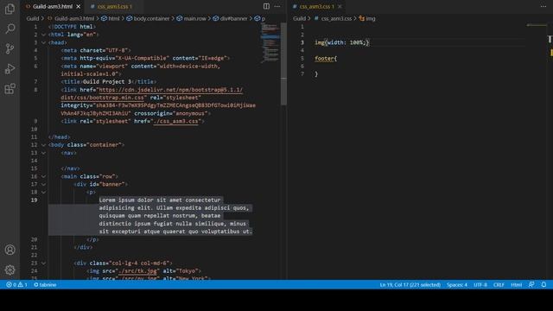
Task: Click Ln 19, Col 17 cursor position
Action: pos(410,284)
